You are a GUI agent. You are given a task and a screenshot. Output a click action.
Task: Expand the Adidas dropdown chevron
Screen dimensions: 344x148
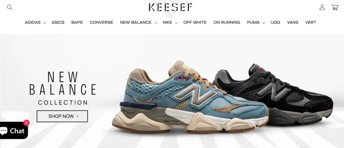[x=45, y=23]
